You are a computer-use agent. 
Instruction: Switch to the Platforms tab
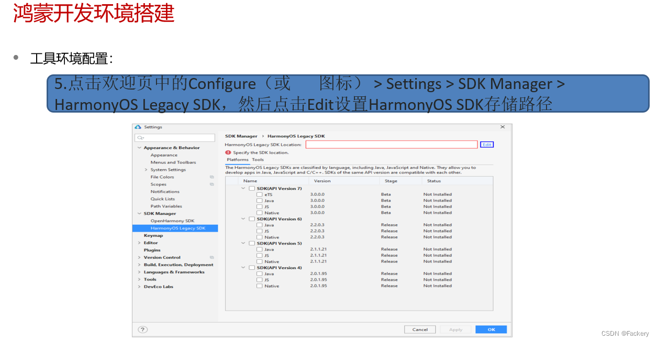point(238,160)
